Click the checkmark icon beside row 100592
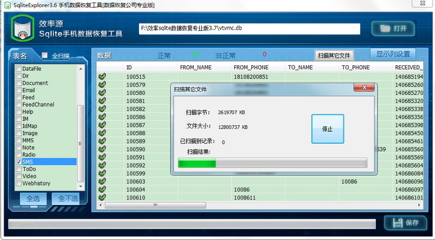 pos(102,165)
